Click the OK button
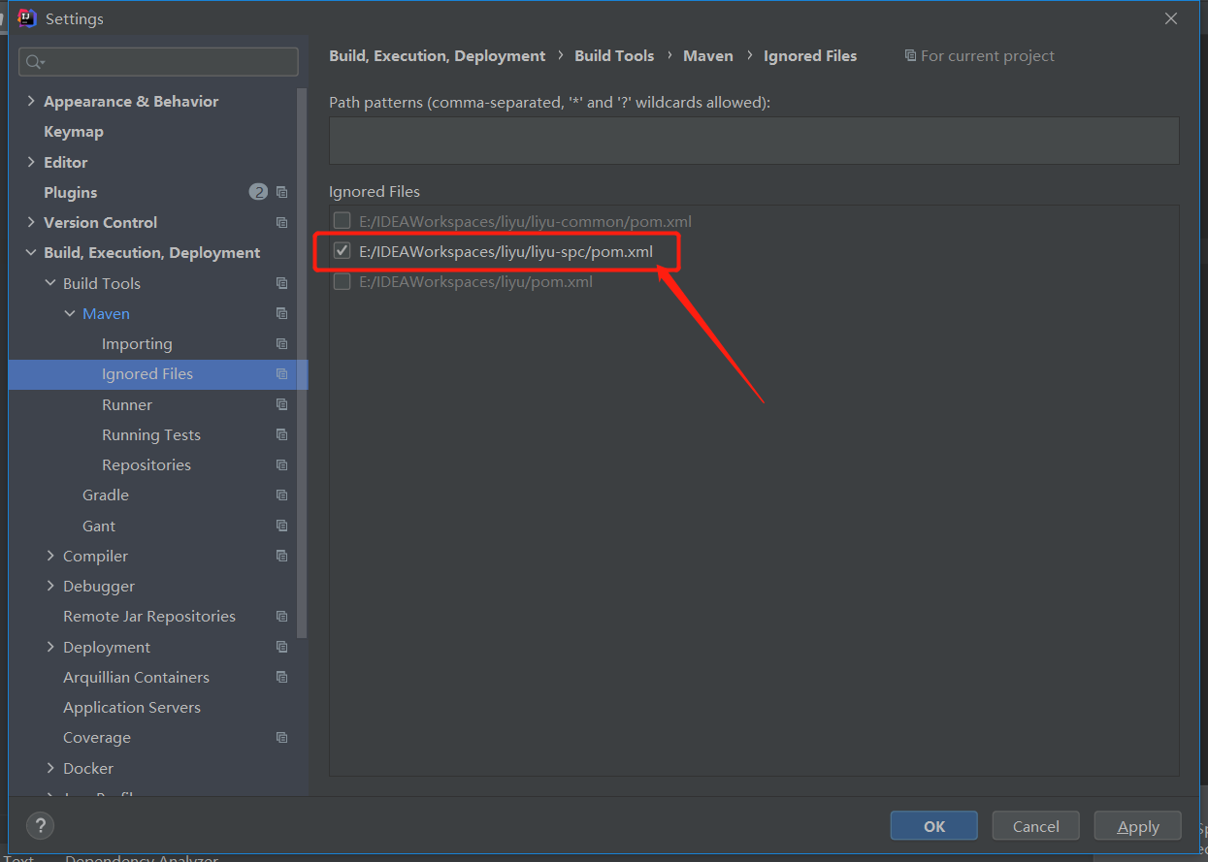This screenshot has width=1208, height=862. coord(934,826)
